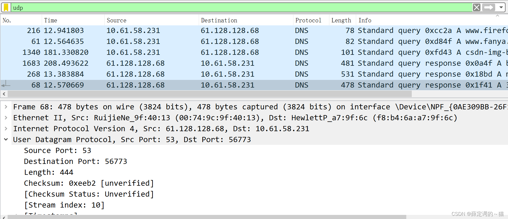This screenshot has height=219, width=508.
Task: Click the Frame 68: 478 bytes line
Action: [x=260, y=107]
